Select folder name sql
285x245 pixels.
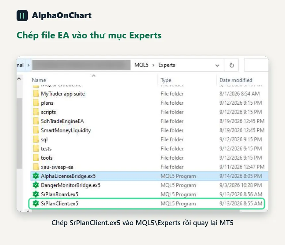click(44, 140)
